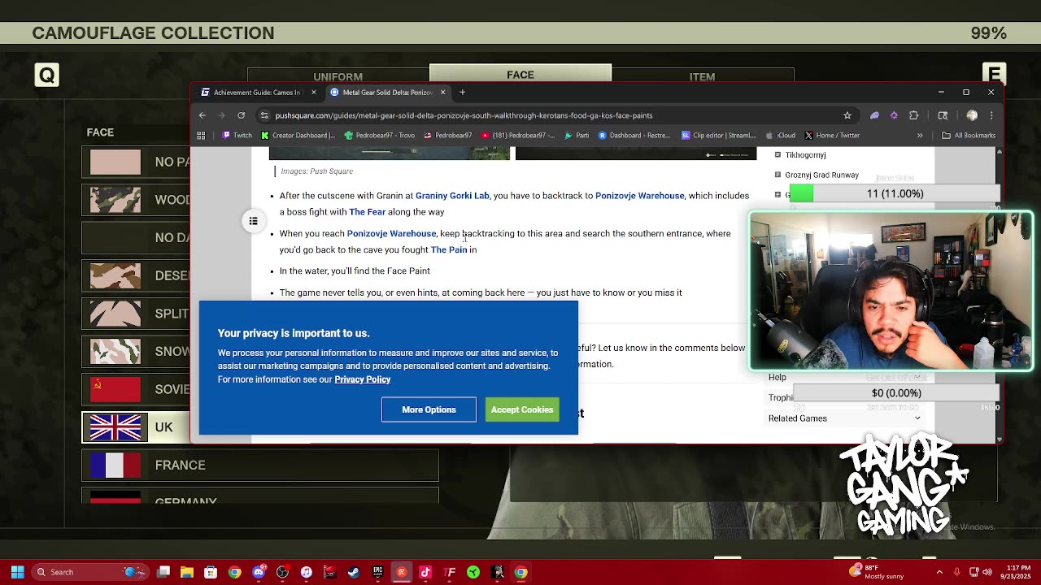This screenshot has height=585, width=1041.
Task: View site information icon in address bar
Action: pyautogui.click(x=264, y=115)
